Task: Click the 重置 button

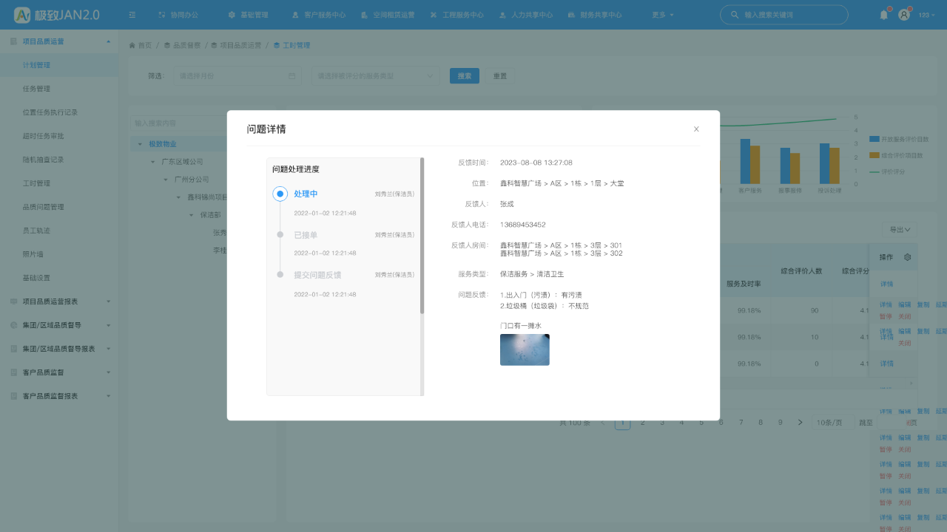Action: pyautogui.click(x=500, y=75)
